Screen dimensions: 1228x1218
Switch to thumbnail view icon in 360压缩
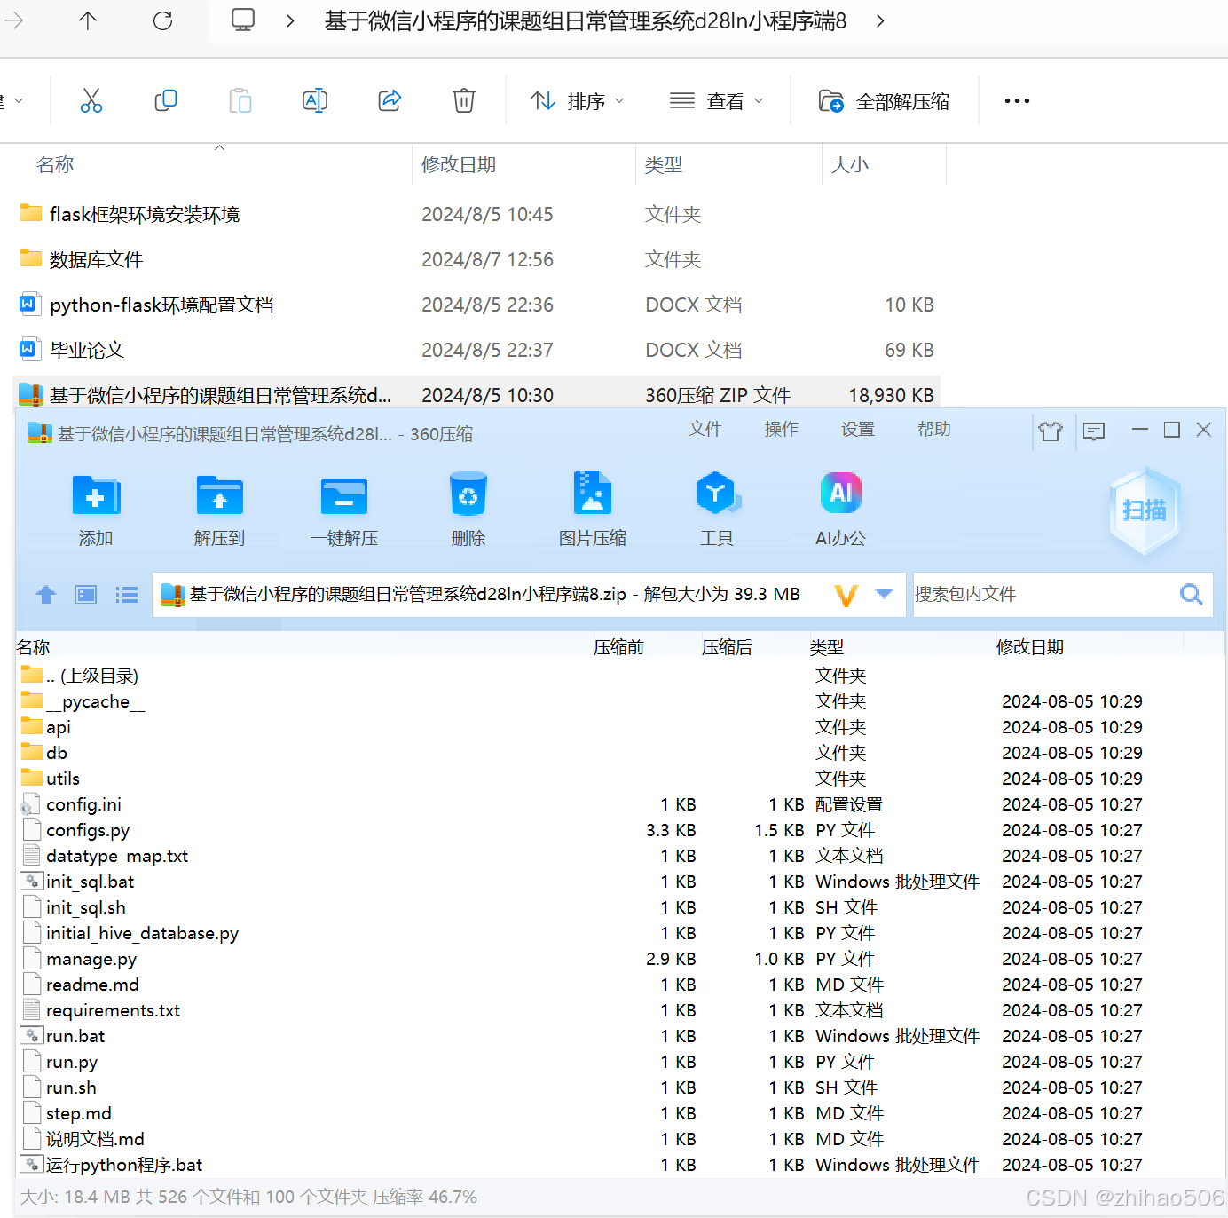(86, 595)
